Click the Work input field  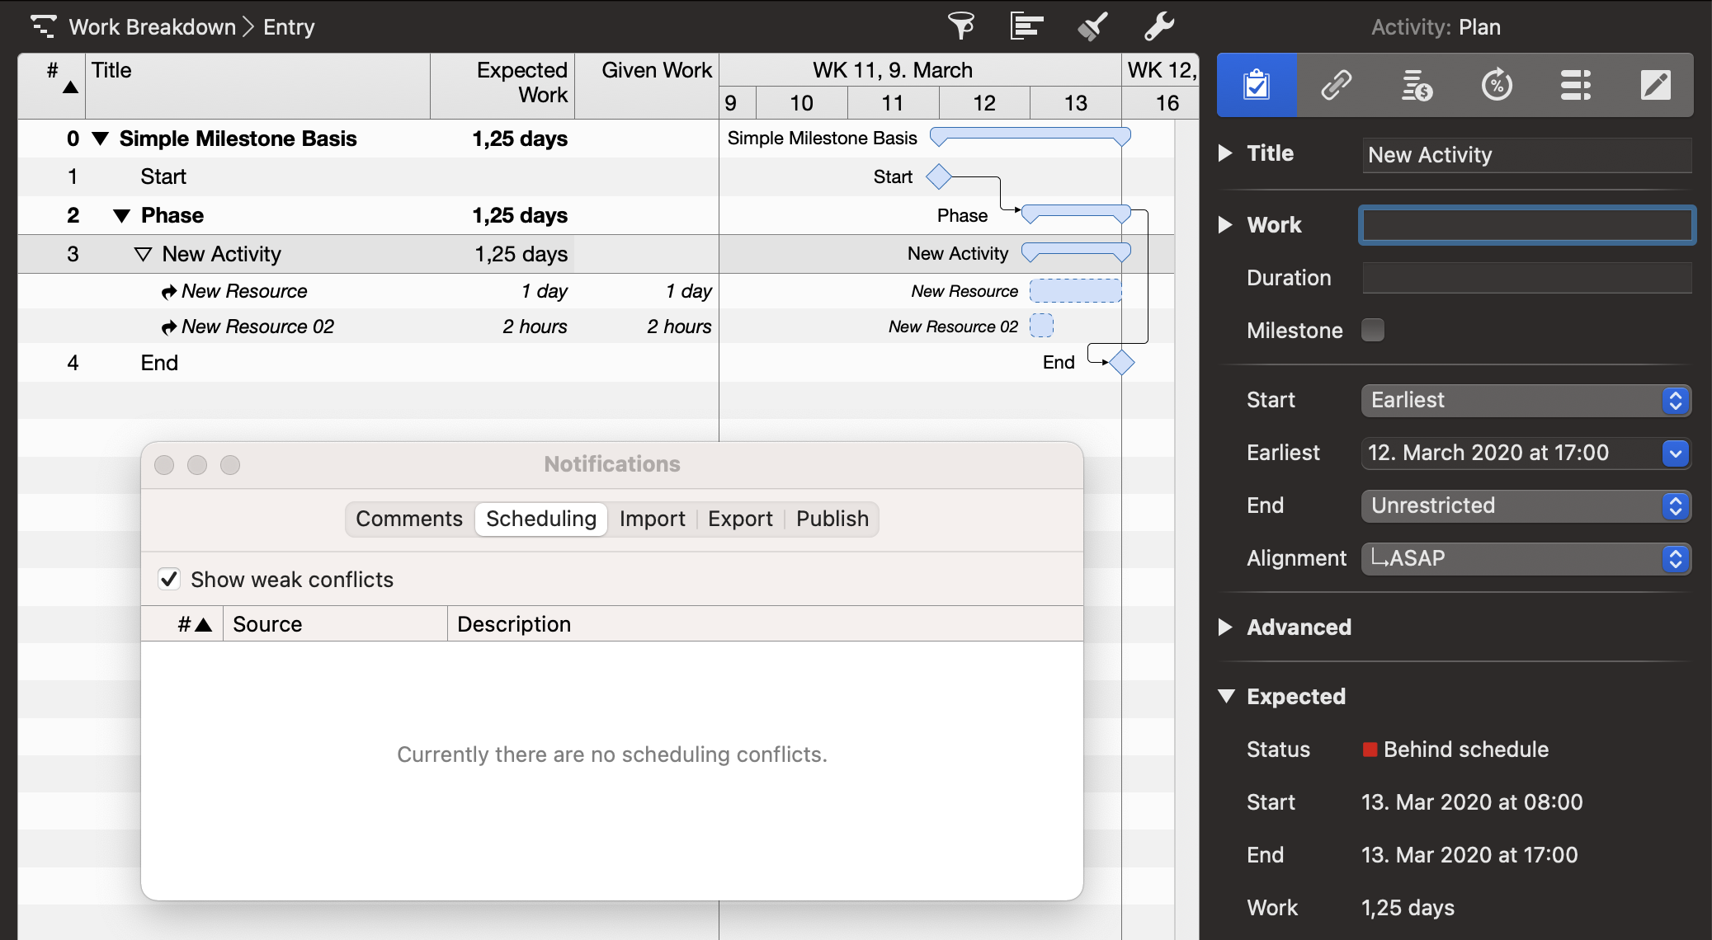click(1526, 225)
